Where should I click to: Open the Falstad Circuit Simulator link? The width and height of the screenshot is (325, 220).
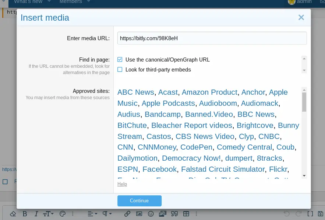pyautogui.click(x=223, y=169)
